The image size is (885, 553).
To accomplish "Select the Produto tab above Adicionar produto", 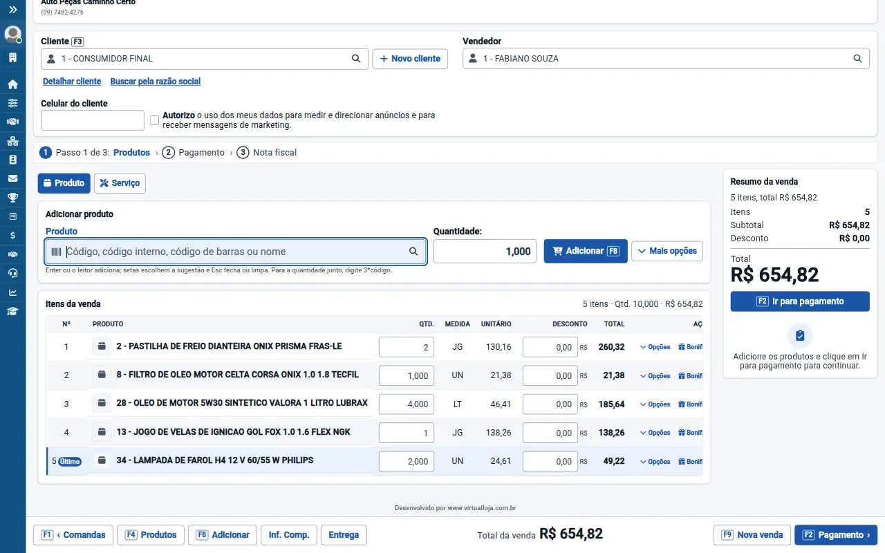I will [64, 183].
